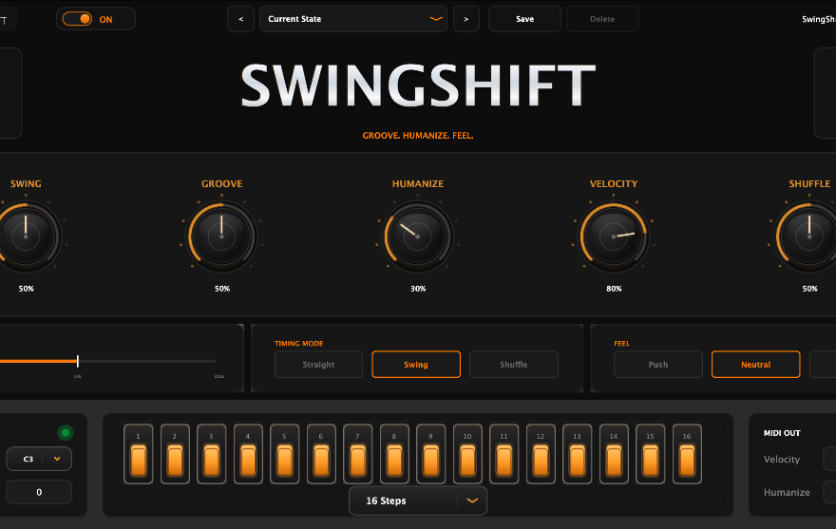The width and height of the screenshot is (836, 529).
Task: Toggle step 8 in the sequencer
Action: pyautogui.click(x=394, y=454)
